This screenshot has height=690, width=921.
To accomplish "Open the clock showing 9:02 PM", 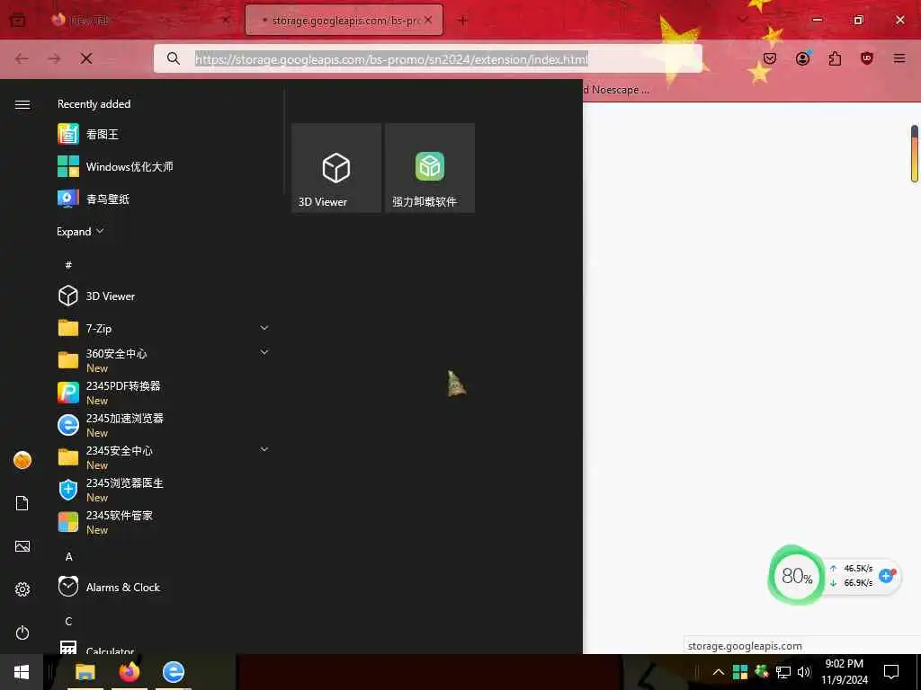I will (x=844, y=672).
